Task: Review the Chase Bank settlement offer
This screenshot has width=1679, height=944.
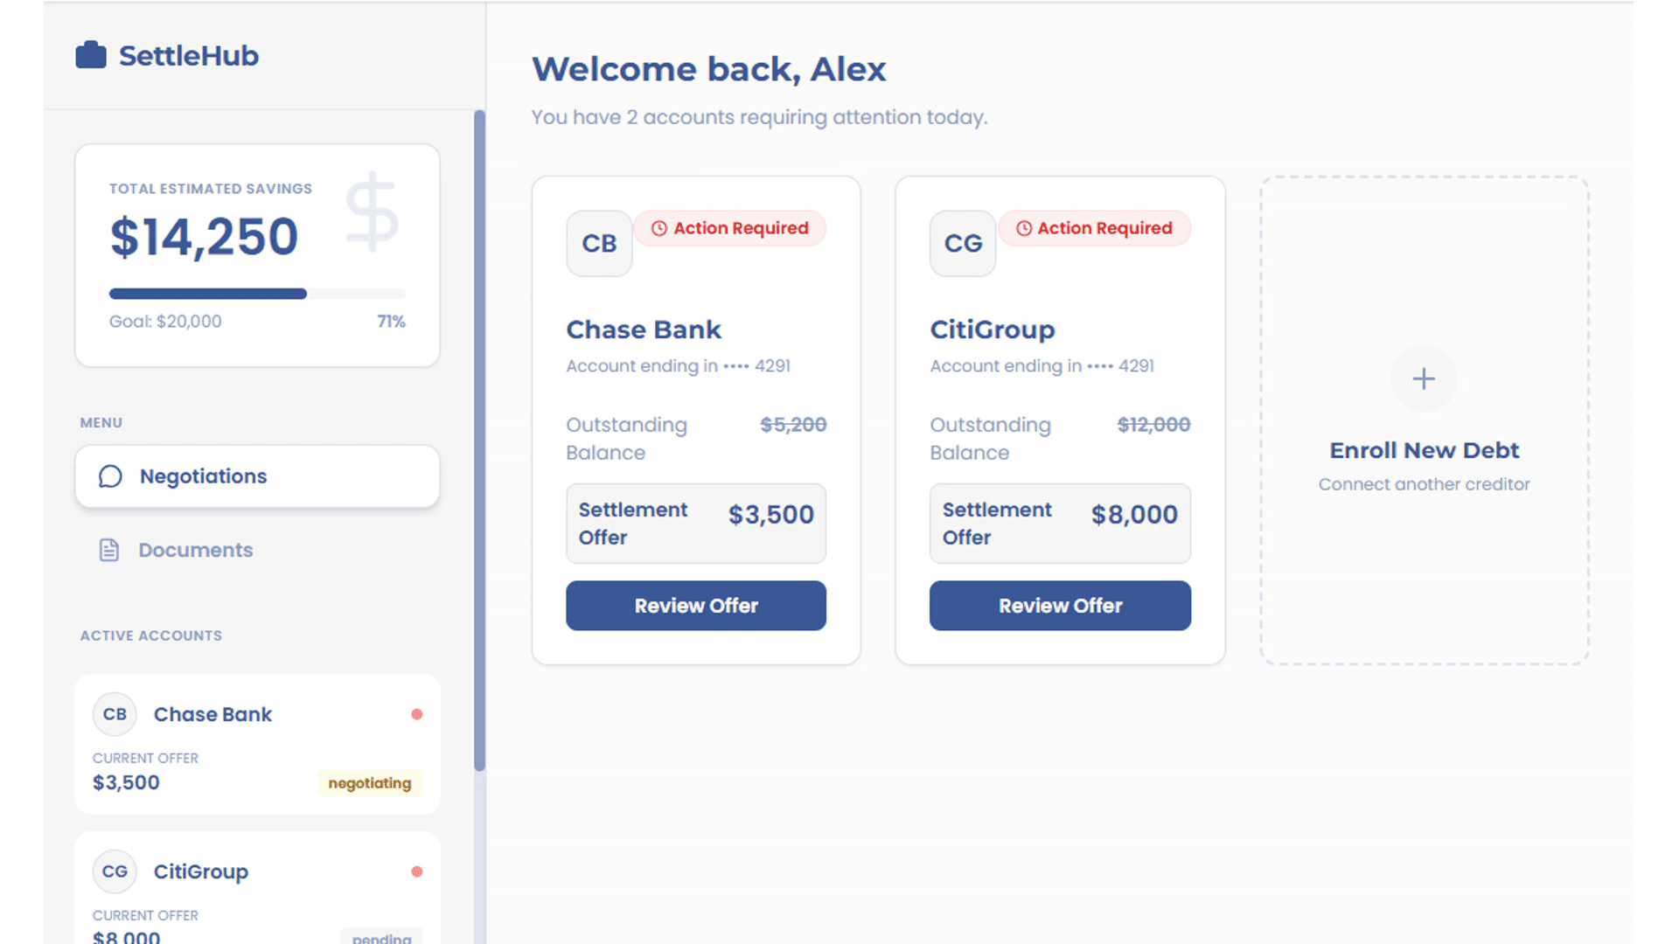Action: tap(696, 606)
